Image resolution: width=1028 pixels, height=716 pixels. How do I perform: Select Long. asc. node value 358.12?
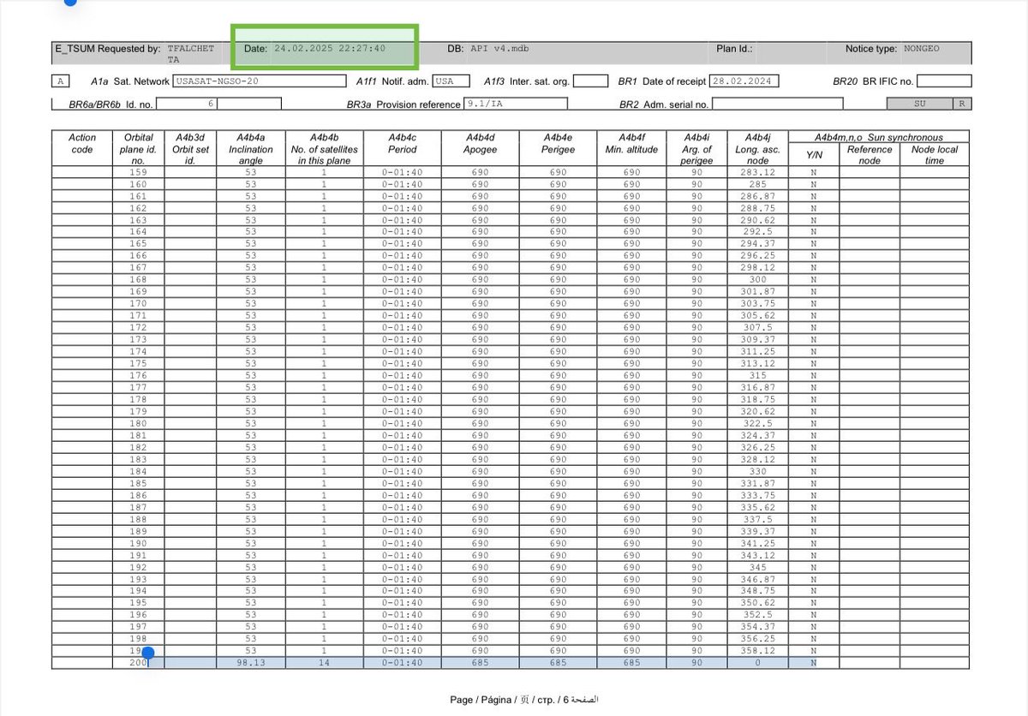(757, 651)
